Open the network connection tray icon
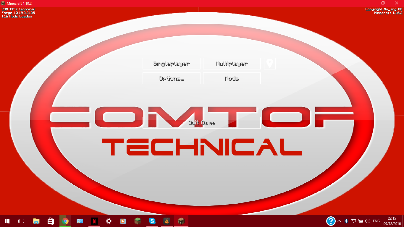The image size is (404, 227). 353,221
